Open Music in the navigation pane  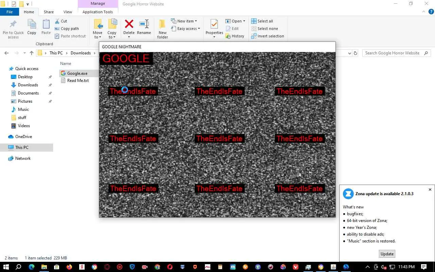point(23,109)
